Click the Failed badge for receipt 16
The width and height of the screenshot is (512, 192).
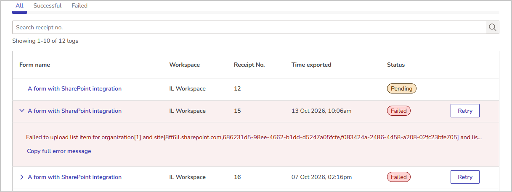(399, 177)
